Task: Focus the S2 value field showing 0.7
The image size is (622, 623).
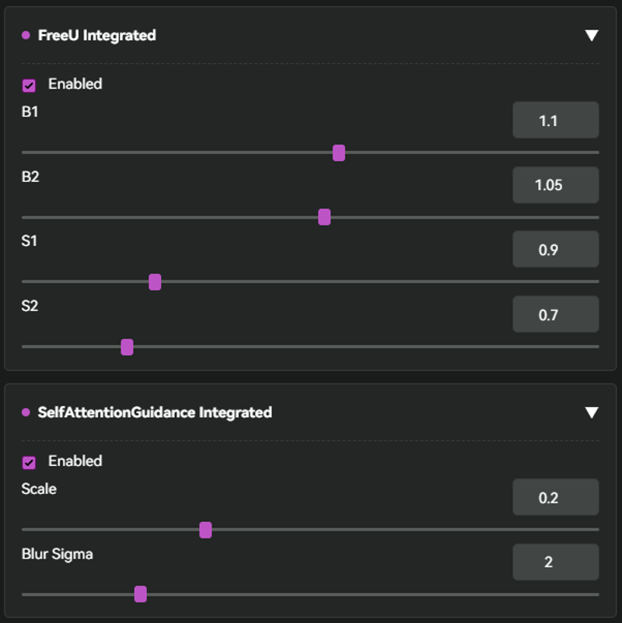Action: coord(555,315)
